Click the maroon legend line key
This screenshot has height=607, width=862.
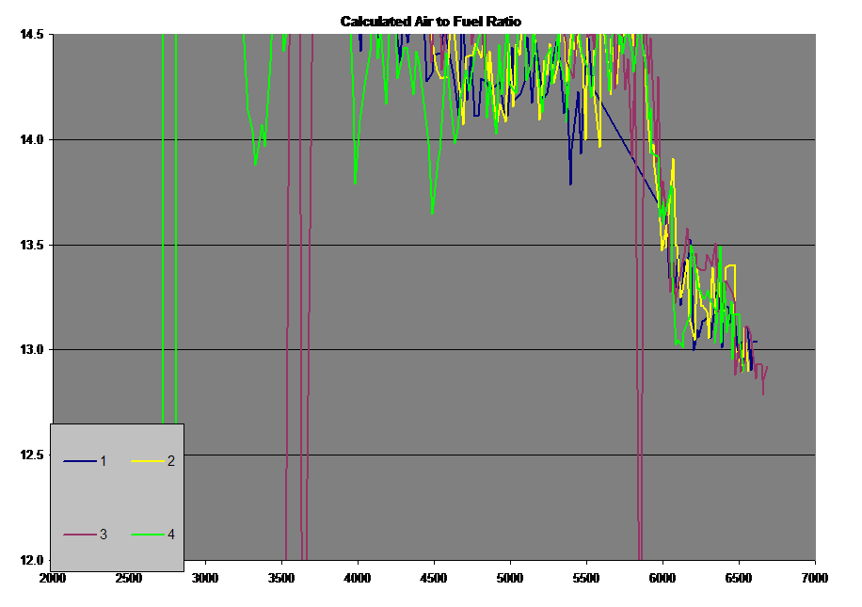(80, 535)
